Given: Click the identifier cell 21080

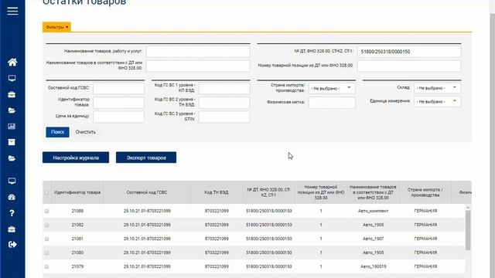Looking at the screenshot, I should coord(77,253).
